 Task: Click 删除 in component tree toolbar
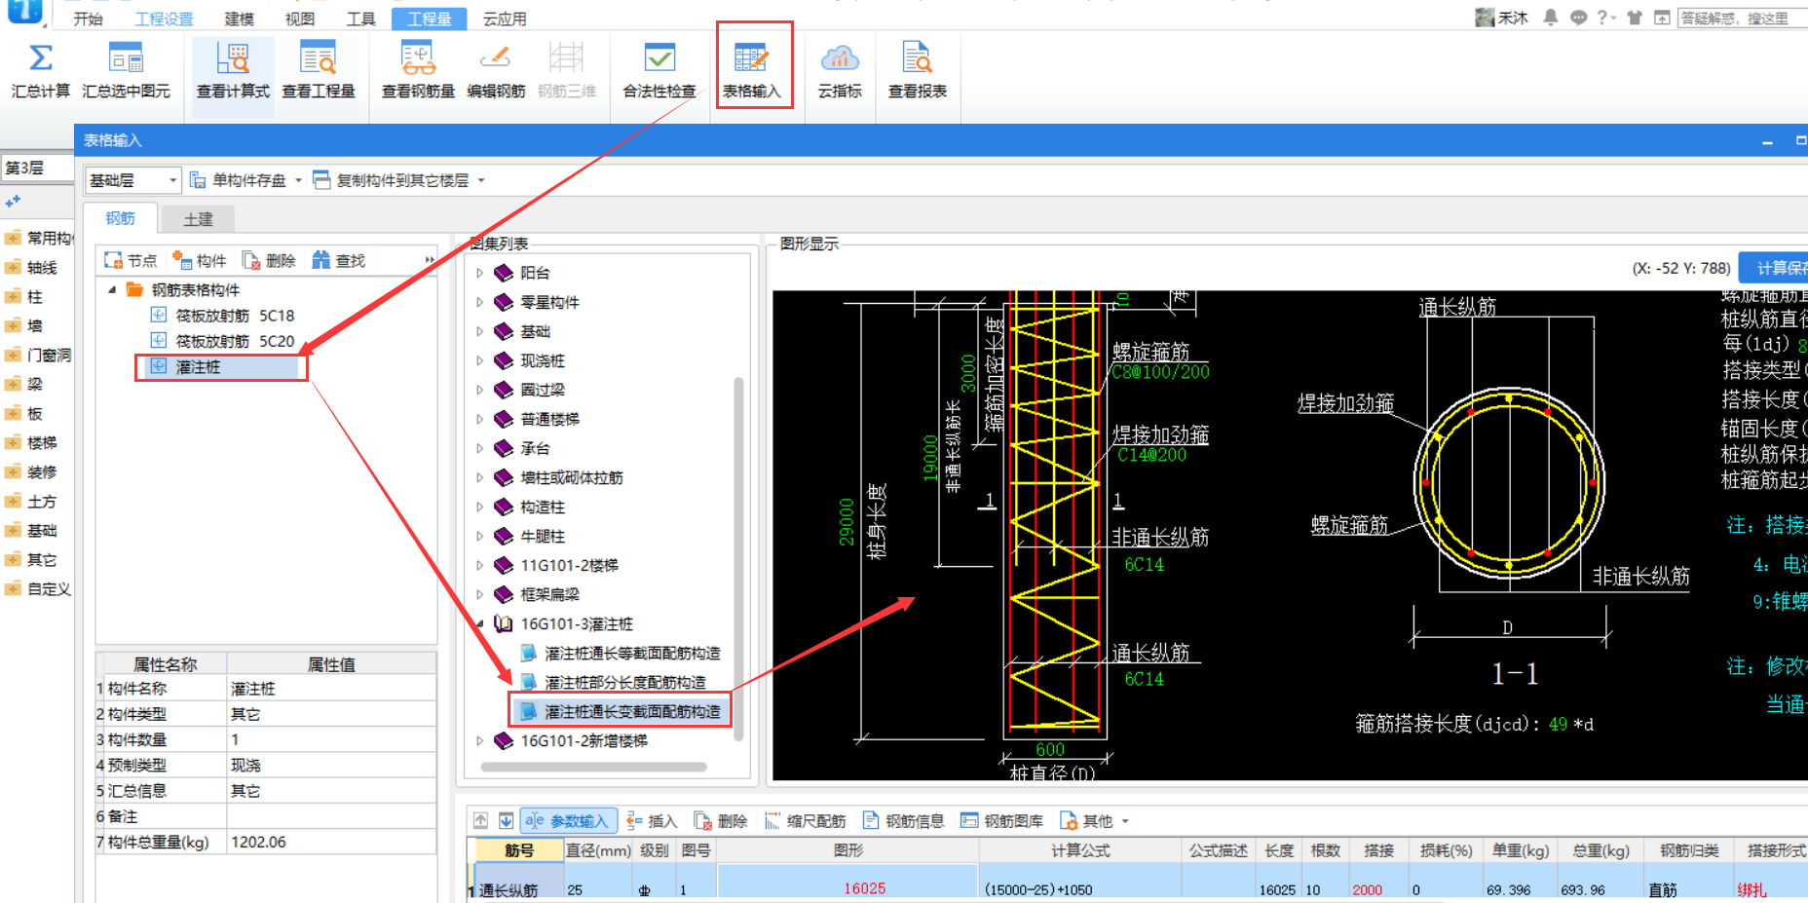(269, 260)
